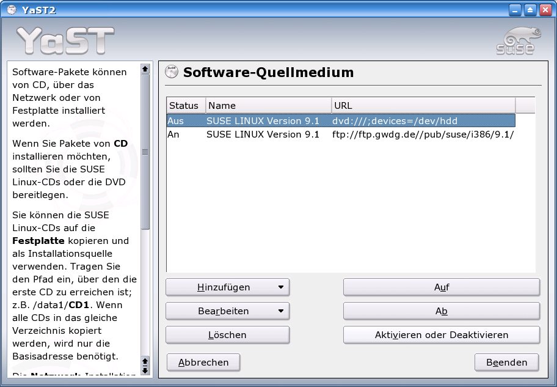Click the 'Aus' status cell
Viewport: 557px width, 387px height.
click(175, 120)
